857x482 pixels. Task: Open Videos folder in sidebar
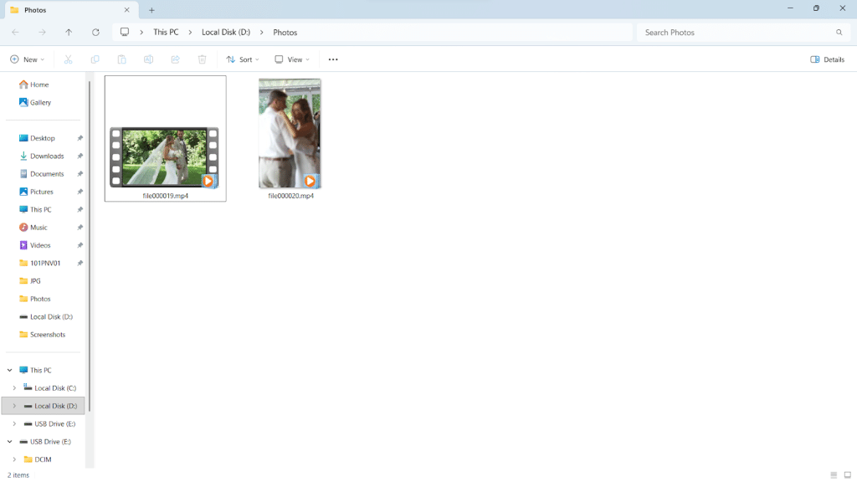point(39,245)
